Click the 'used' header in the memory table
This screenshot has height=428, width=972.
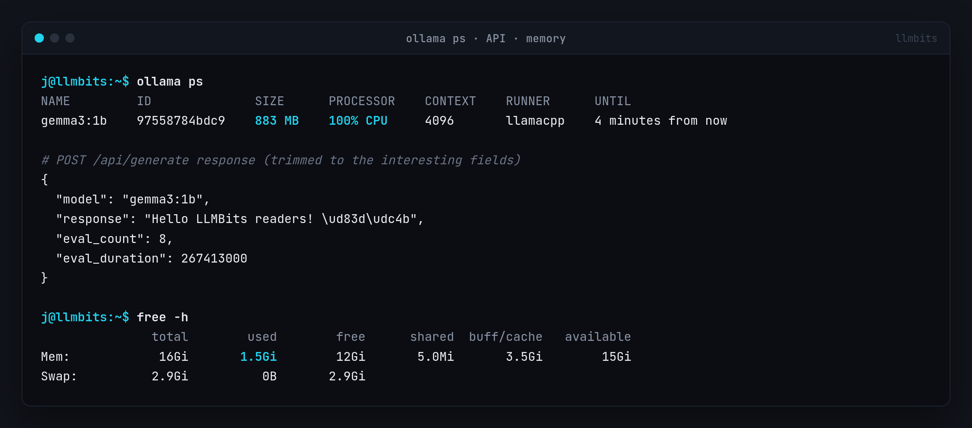(262, 337)
